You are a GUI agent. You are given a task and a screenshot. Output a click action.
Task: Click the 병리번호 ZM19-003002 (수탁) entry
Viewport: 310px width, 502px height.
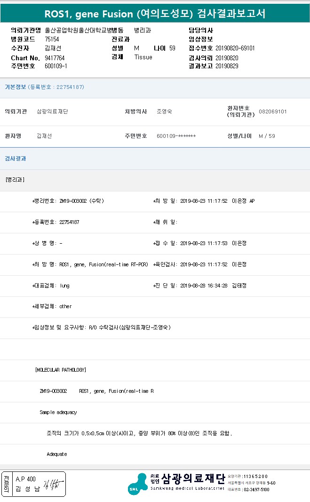[68, 201]
